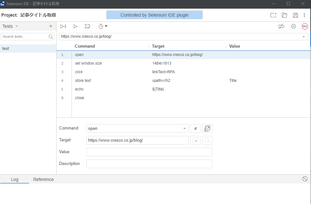Click the Value input field
This screenshot has width=311, height=204.
pos(149,152)
